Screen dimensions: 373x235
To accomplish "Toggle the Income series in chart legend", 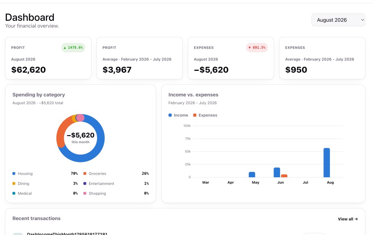I will tap(178, 115).
